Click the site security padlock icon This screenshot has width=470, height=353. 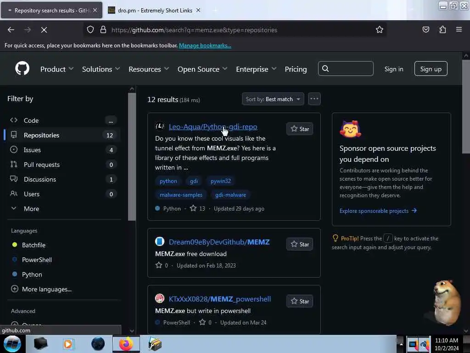click(103, 29)
